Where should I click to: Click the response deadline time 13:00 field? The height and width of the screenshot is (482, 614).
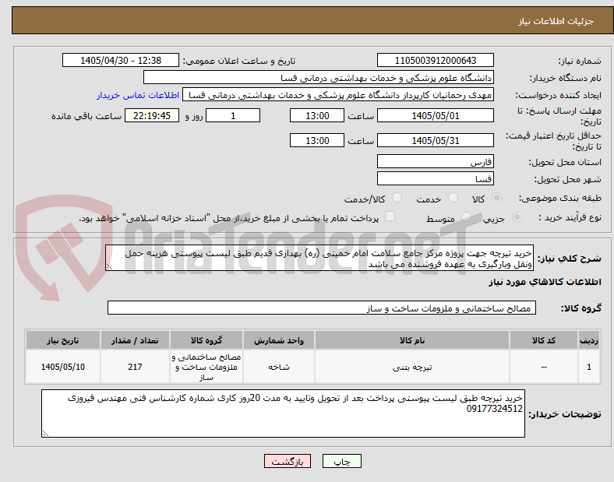(x=317, y=115)
